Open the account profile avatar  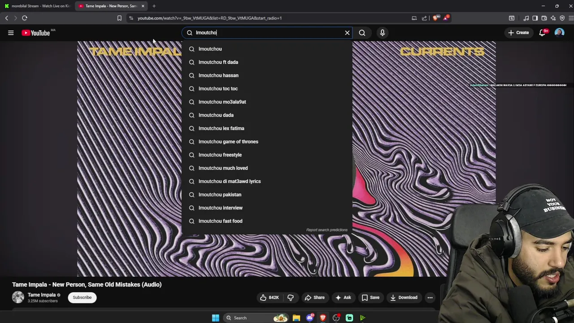pos(559,33)
